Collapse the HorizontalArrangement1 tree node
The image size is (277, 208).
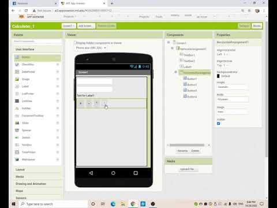click(175, 72)
